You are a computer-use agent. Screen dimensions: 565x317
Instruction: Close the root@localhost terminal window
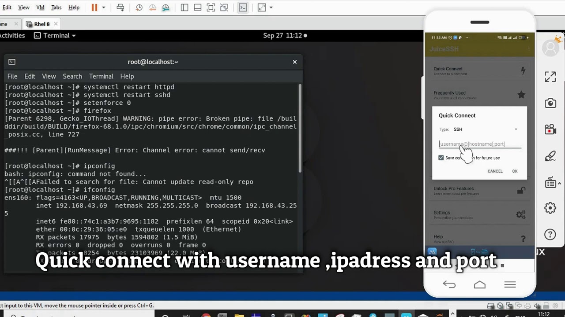295,62
